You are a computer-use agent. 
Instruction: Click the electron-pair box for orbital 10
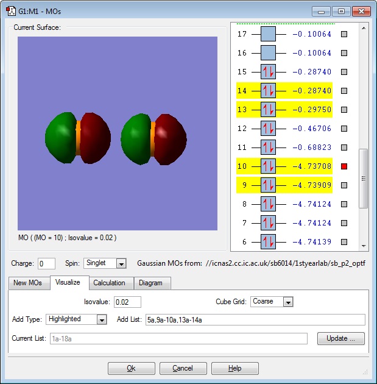click(x=268, y=166)
